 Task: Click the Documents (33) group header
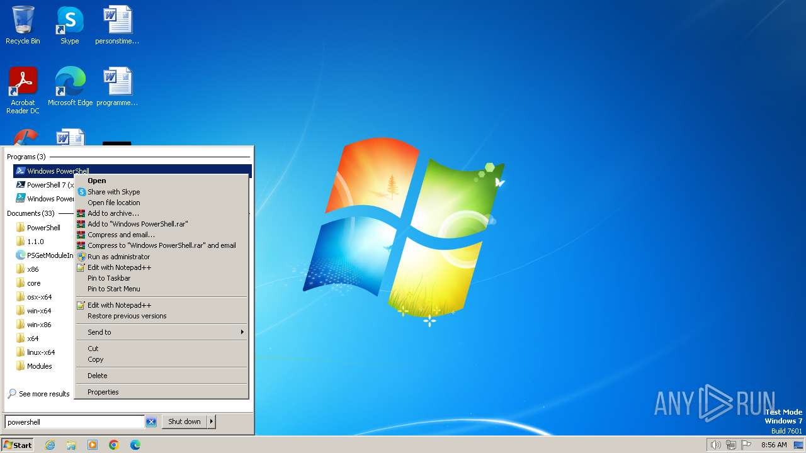(31, 213)
